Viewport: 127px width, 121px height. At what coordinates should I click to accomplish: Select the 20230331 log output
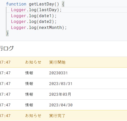coord(58,73)
